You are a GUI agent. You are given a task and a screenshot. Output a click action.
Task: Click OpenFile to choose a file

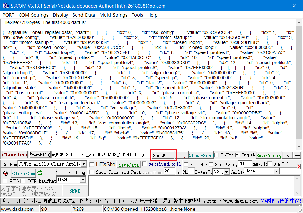coord(40,155)
